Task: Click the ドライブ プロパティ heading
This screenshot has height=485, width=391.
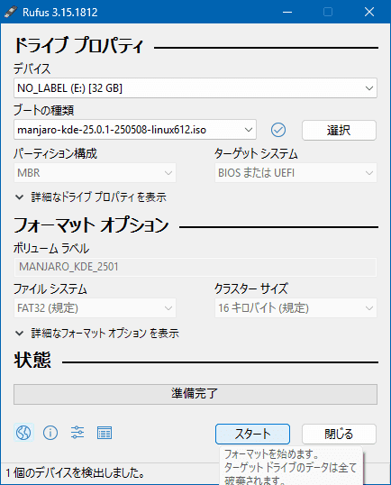Action: tap(78, 45)
